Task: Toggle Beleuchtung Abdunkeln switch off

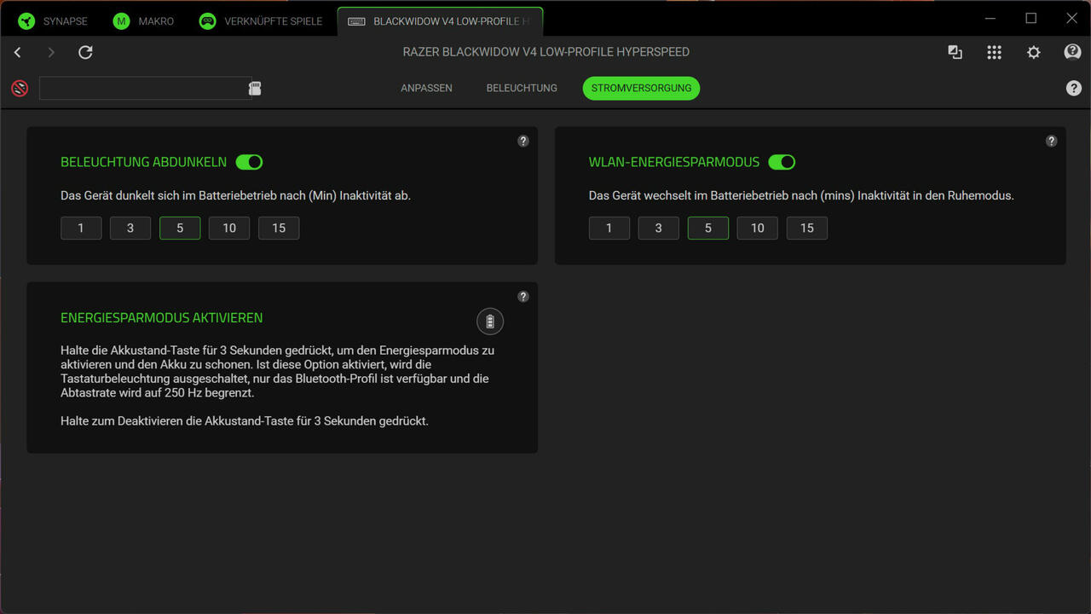Action: [x=249, y=162]
